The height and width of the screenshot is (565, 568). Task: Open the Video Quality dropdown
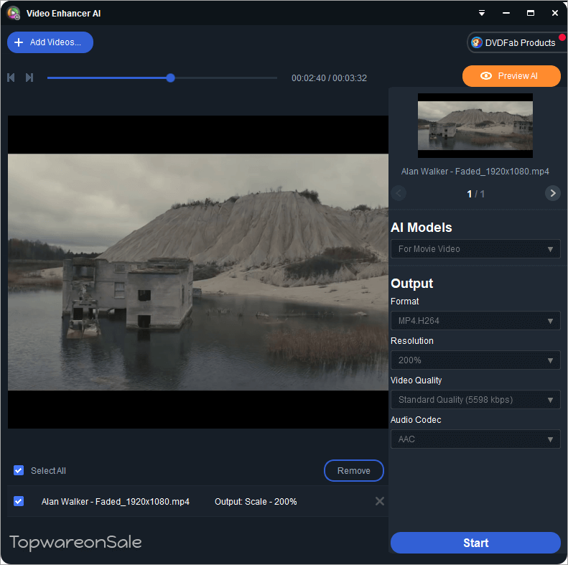point(475,399)
